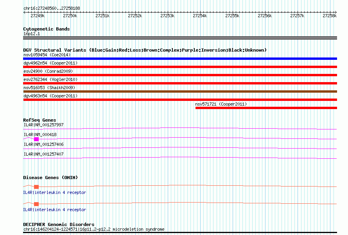Select the 16p12.1 band label
Image resolution: width=348 pixels, height=235 pixels.
(32, 34)
